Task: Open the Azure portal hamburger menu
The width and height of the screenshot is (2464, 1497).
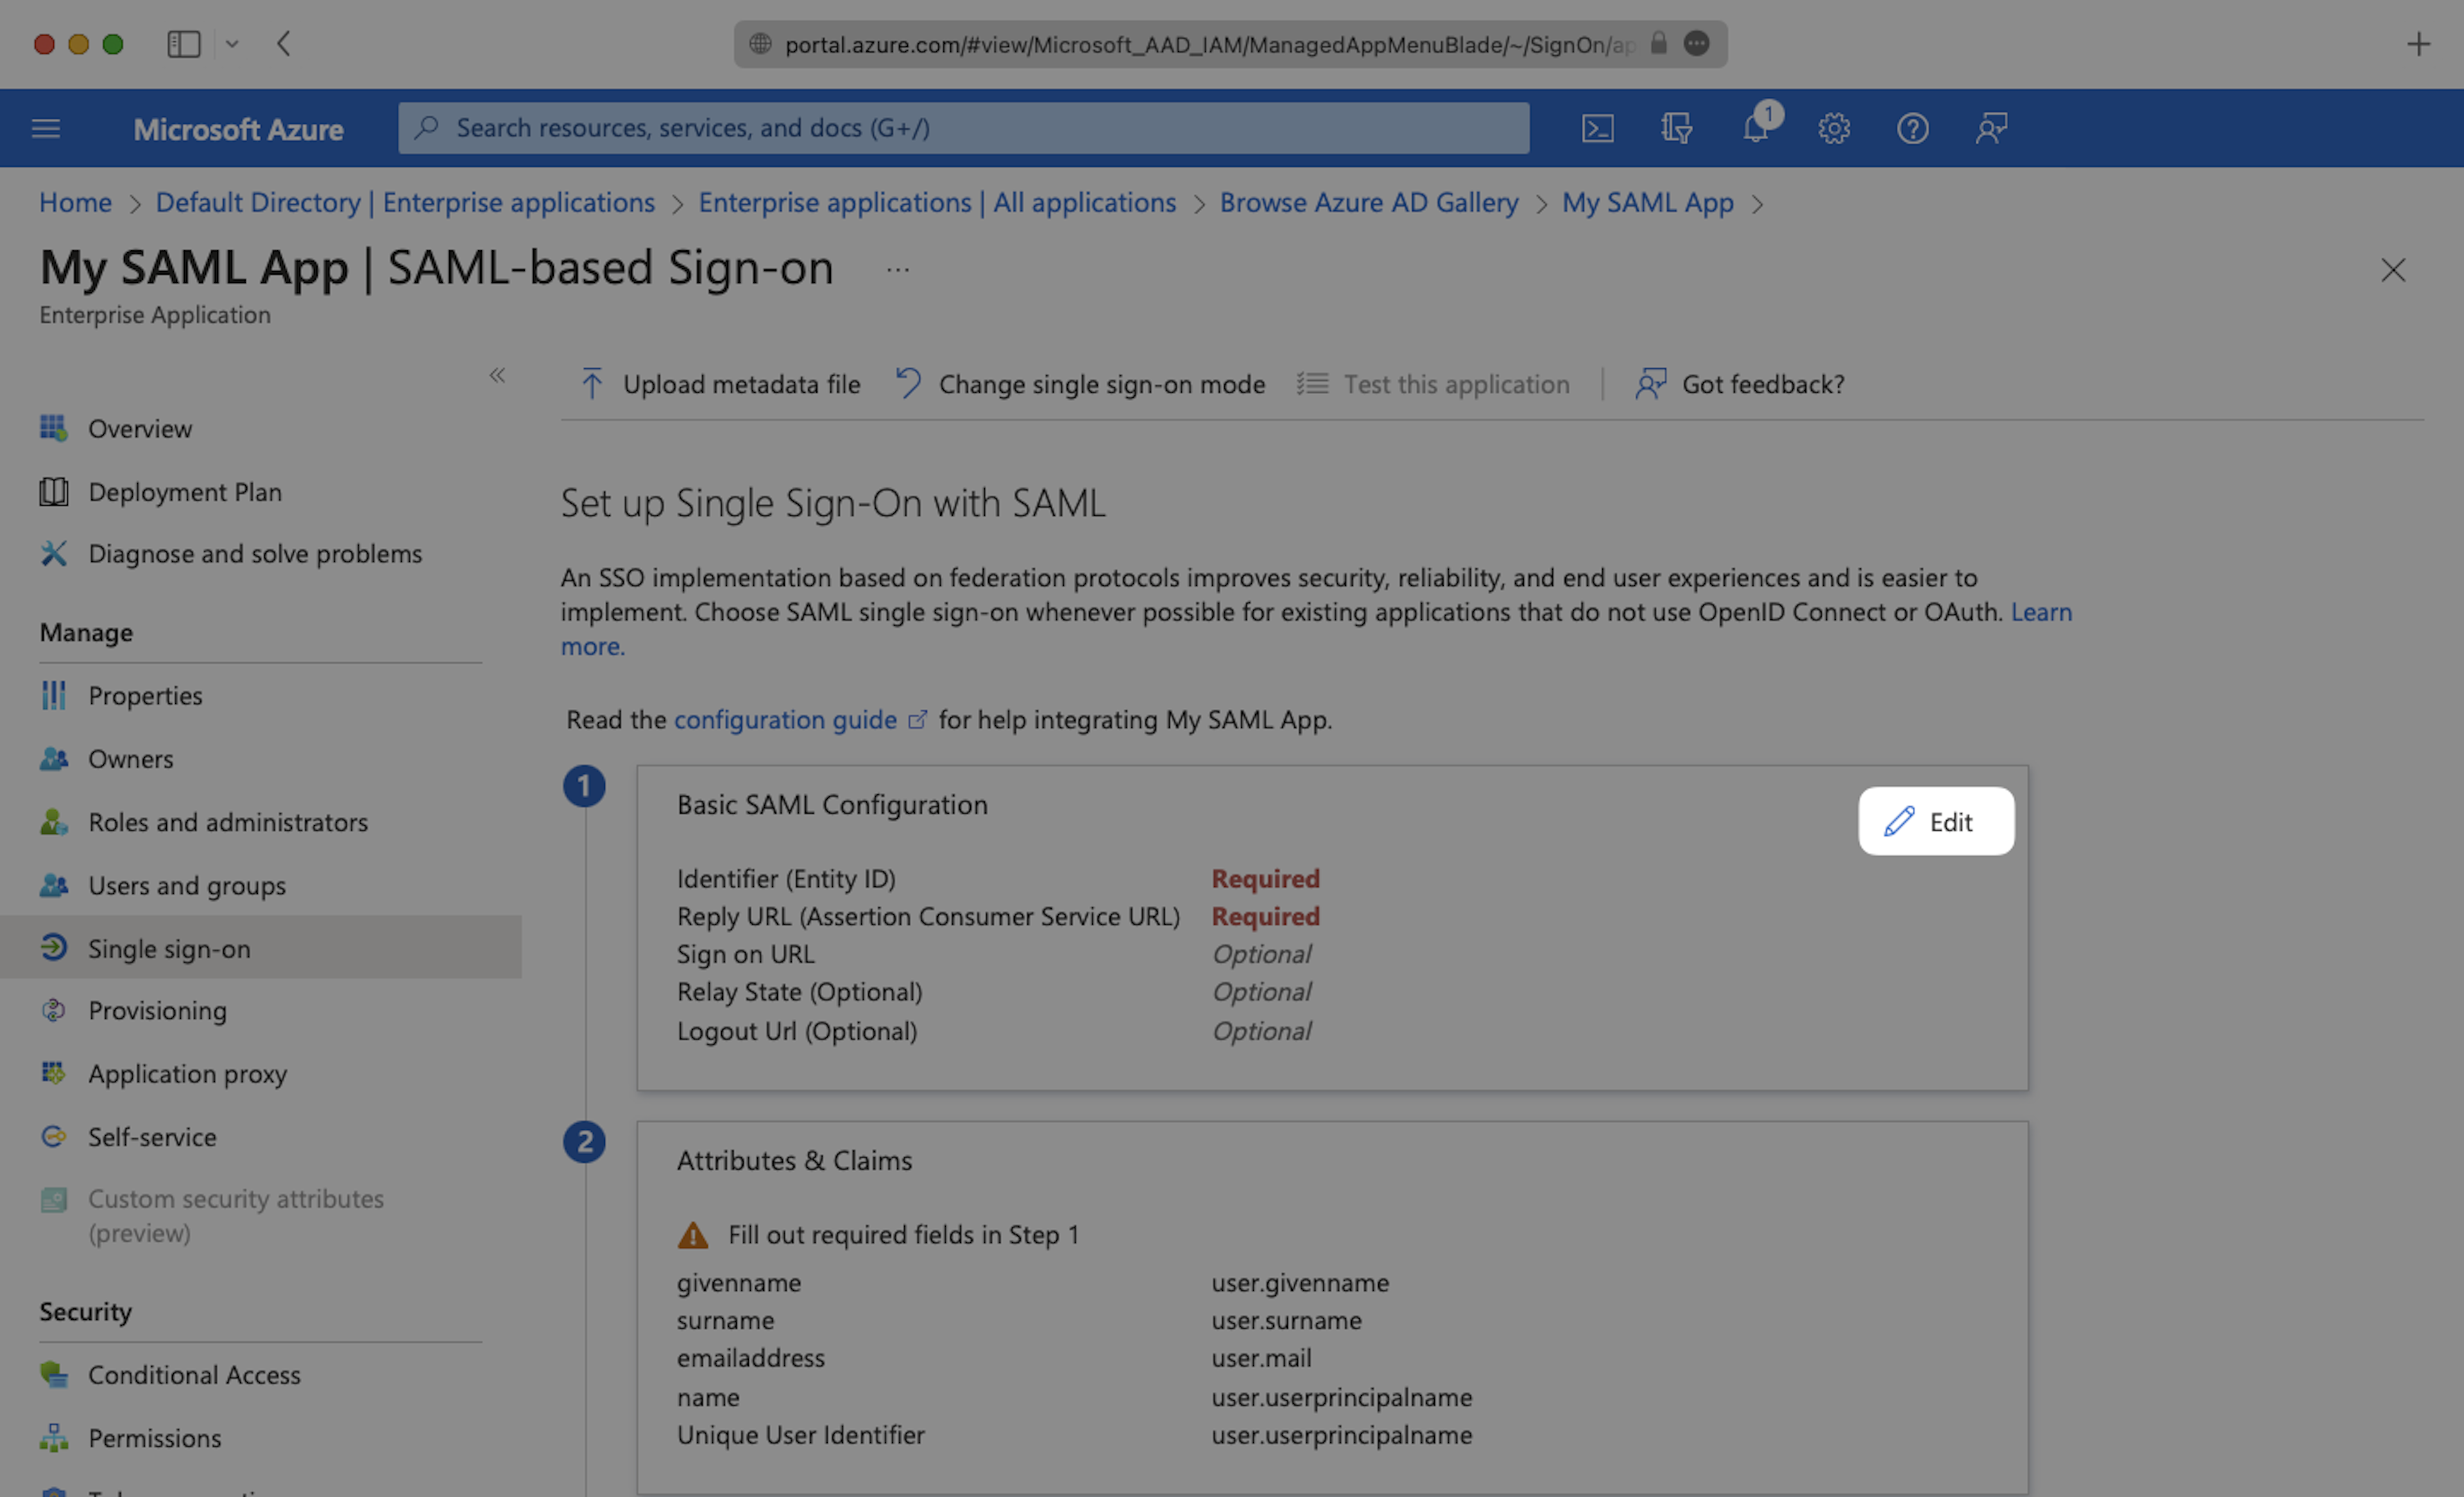Action: tap(46, 128)
